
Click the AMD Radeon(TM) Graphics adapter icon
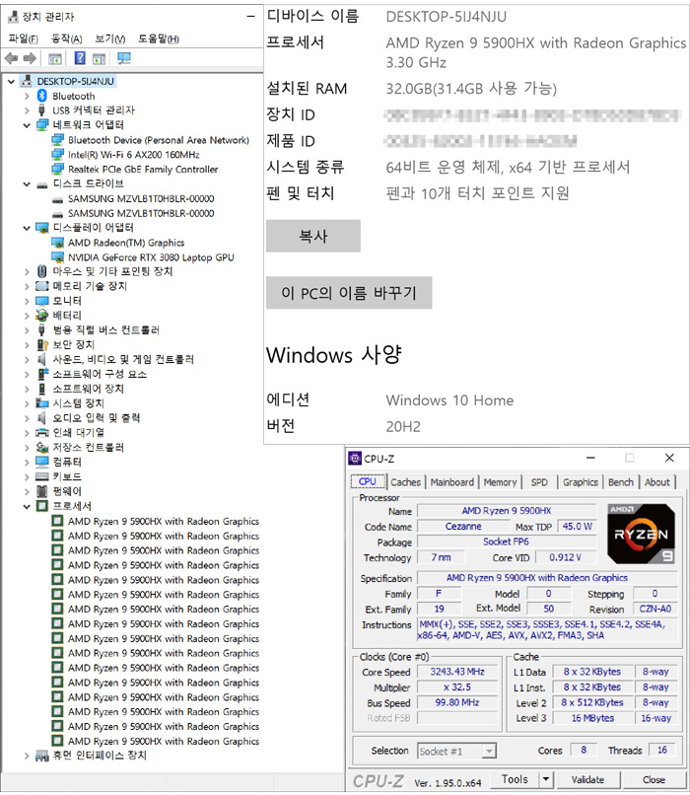(58, 243)
